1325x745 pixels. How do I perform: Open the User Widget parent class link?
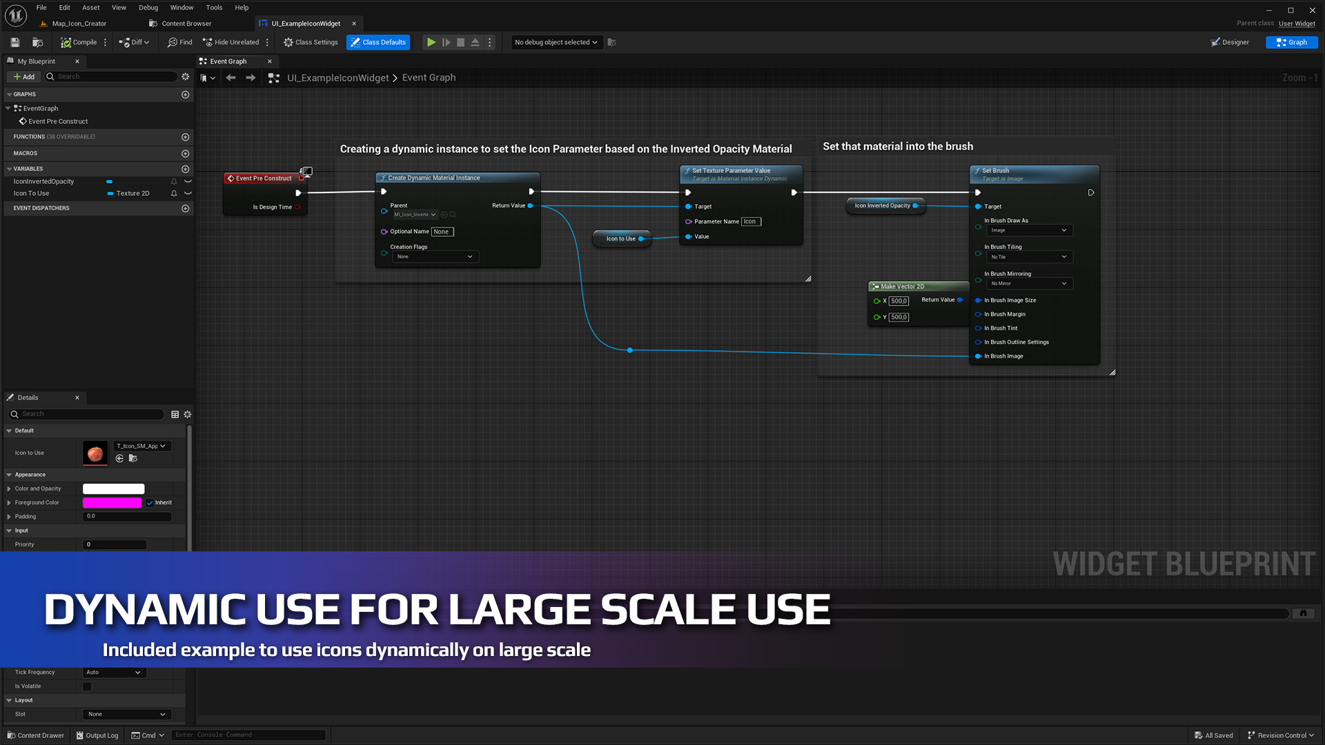click(1296, 23)
